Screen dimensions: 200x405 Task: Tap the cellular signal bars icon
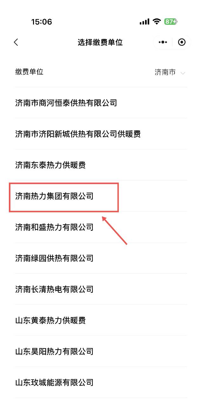(x=144, y=22)
